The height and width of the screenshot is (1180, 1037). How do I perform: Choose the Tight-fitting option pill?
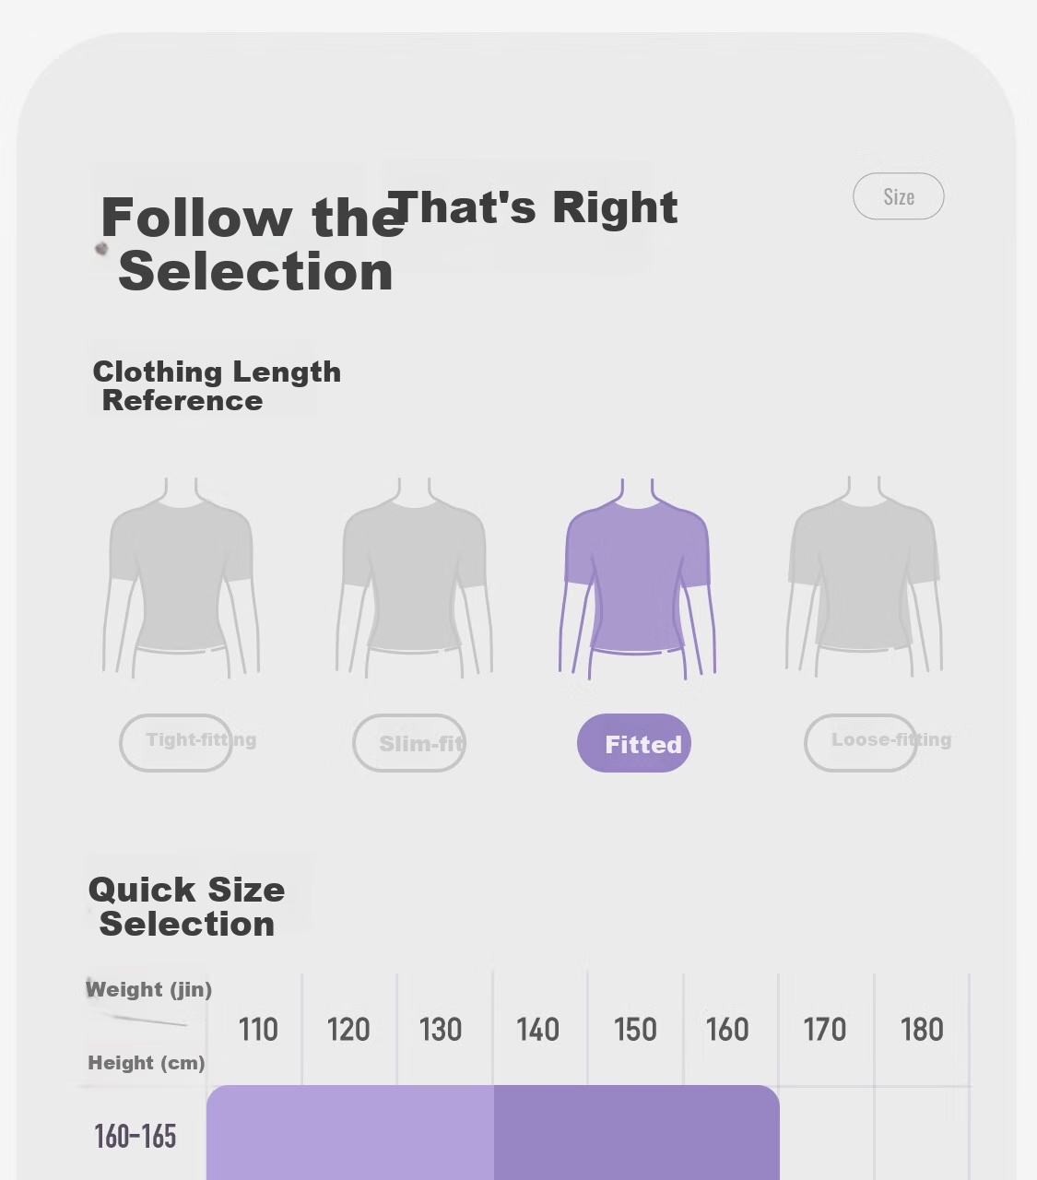click(x=176, y=742)
